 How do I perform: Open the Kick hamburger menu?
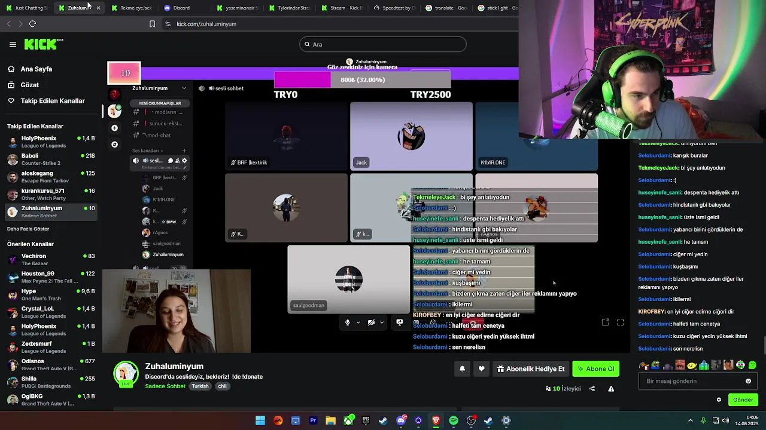pyautogui.click(x=13, y=44)
